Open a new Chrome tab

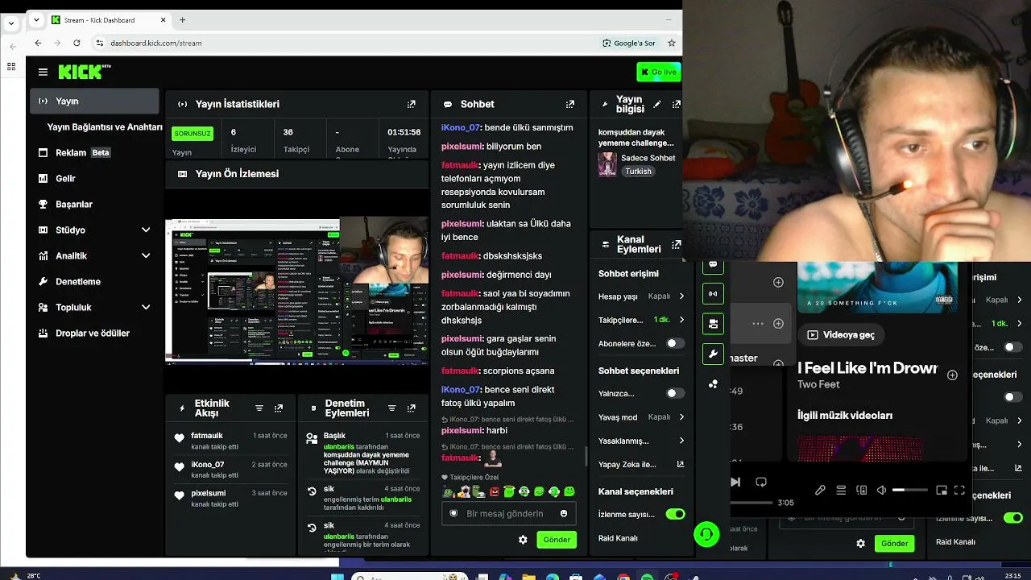183,20
